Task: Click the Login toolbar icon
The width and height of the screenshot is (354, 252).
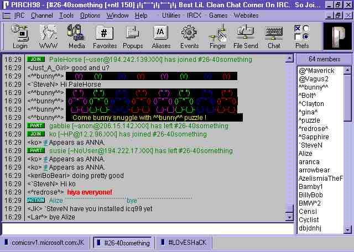Action: click(20, 36)
